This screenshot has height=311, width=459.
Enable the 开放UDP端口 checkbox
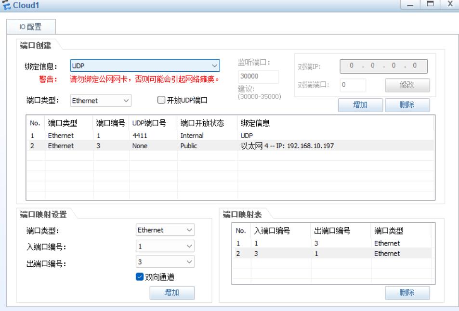click(162, 101)
